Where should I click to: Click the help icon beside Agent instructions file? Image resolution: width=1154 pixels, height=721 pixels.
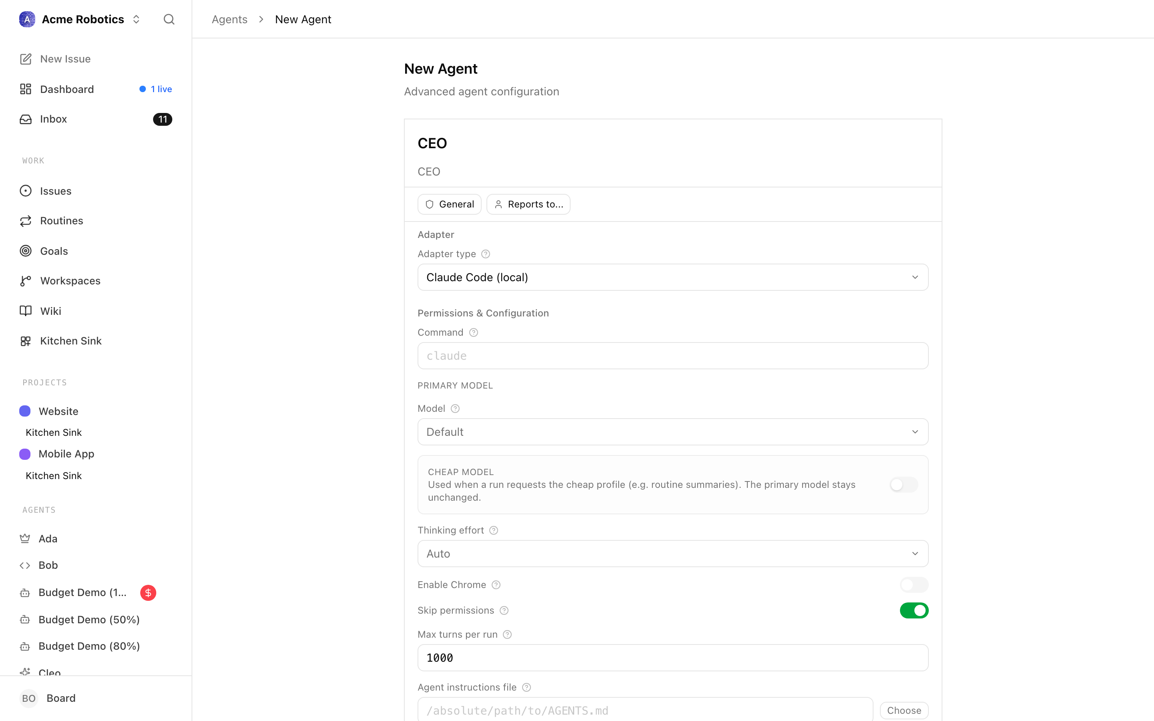527,687
